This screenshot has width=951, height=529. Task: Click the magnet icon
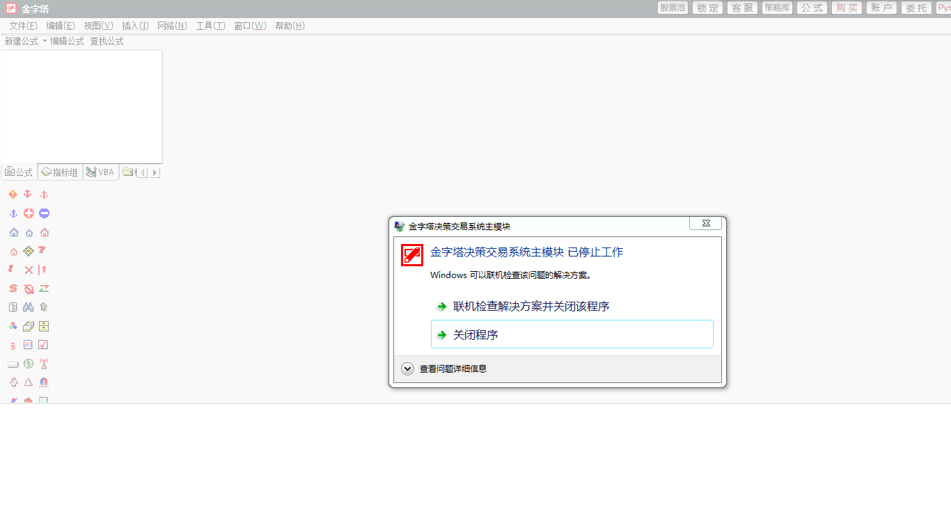[x=44, y=382]
